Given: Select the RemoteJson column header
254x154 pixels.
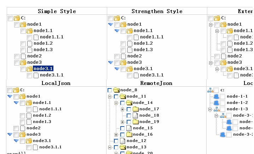Looking at the screenshot, I should tap(156, 83).
